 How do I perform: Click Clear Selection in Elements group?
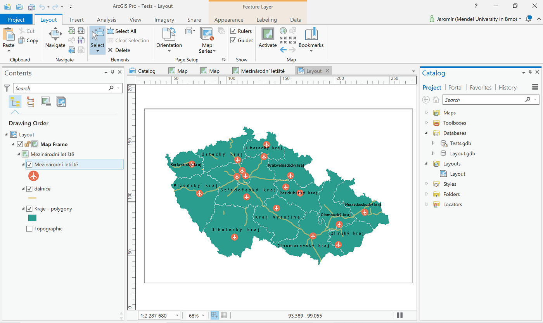128,40
